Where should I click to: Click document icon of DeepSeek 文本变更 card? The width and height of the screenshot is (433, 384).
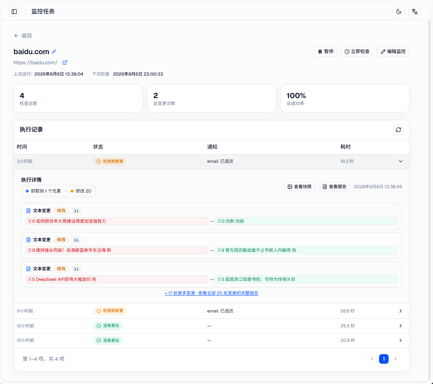[x=28, y=269]
